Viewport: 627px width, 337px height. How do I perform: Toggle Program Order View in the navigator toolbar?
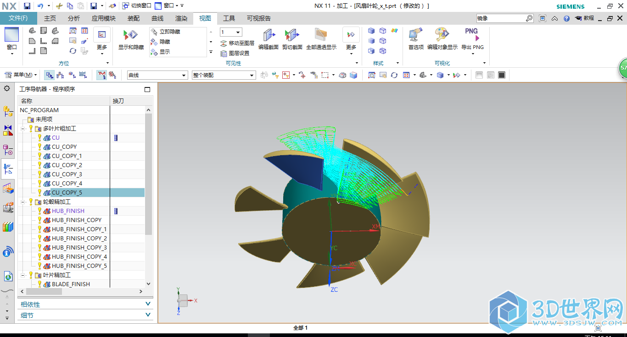[x=49, y=75]
